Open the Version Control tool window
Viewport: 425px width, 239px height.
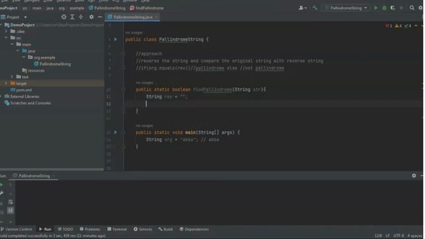pos(16,229)
